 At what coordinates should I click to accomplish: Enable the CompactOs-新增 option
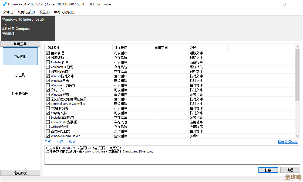pyautogui.click(x=48, y=67)
